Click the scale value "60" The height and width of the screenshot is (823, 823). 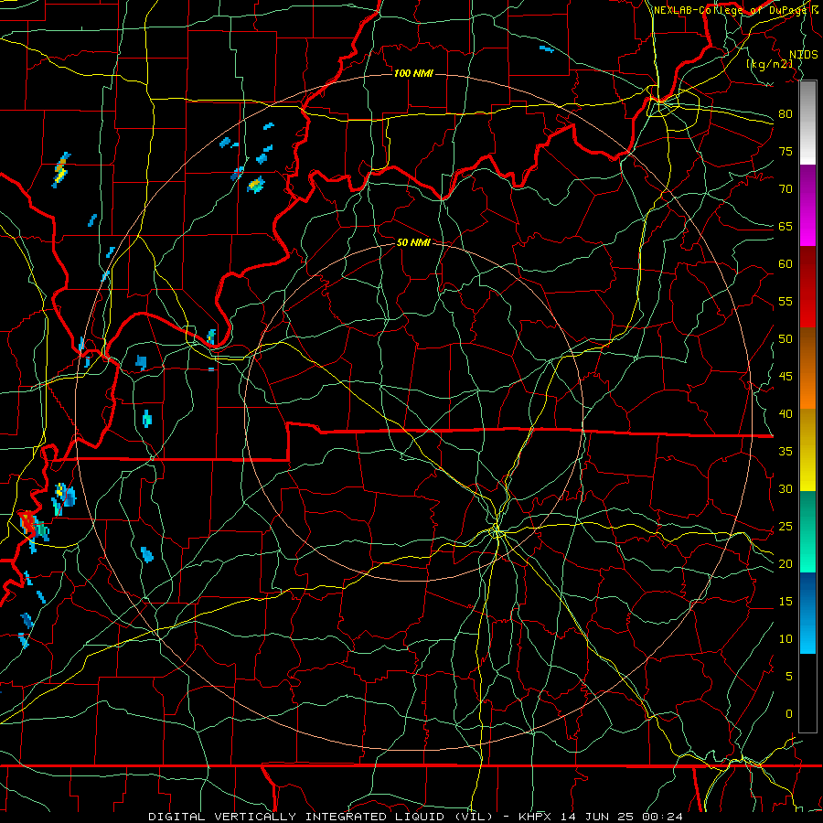786,264
